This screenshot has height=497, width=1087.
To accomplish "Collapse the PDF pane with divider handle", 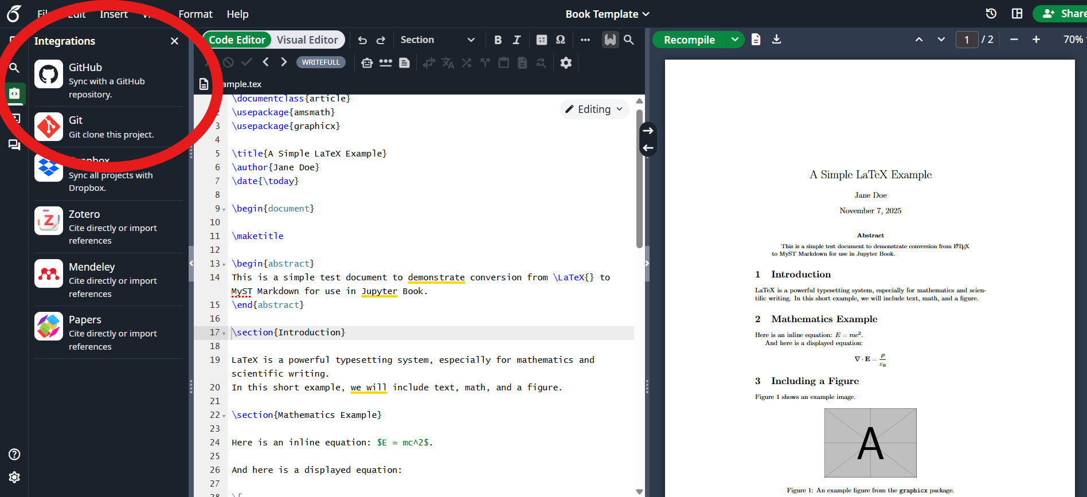I will pos(647,263).
